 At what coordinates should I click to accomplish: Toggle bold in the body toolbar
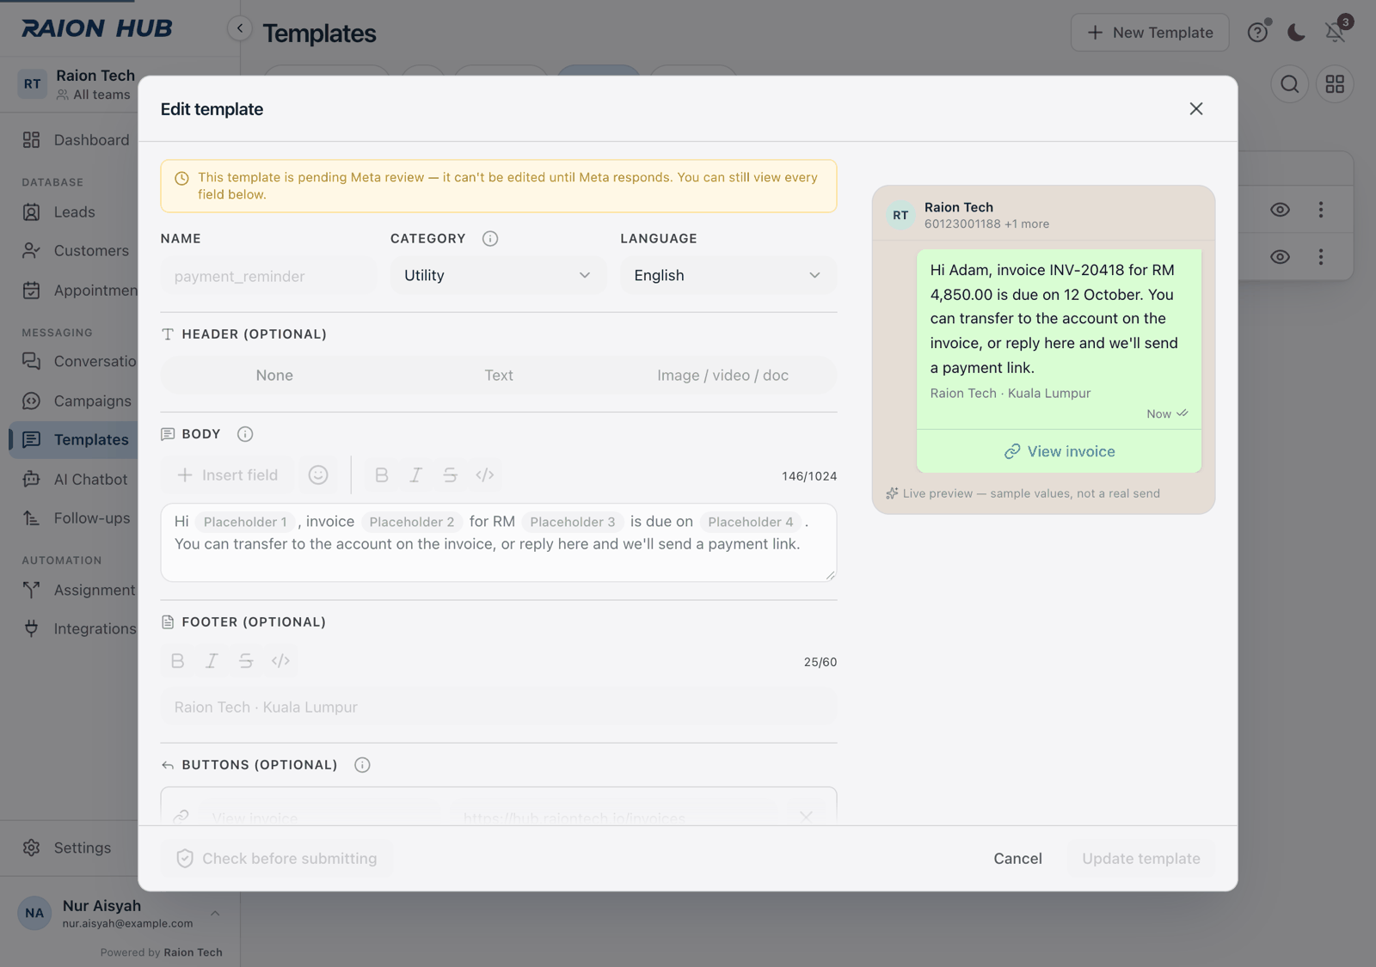click(x=382, y=475)
